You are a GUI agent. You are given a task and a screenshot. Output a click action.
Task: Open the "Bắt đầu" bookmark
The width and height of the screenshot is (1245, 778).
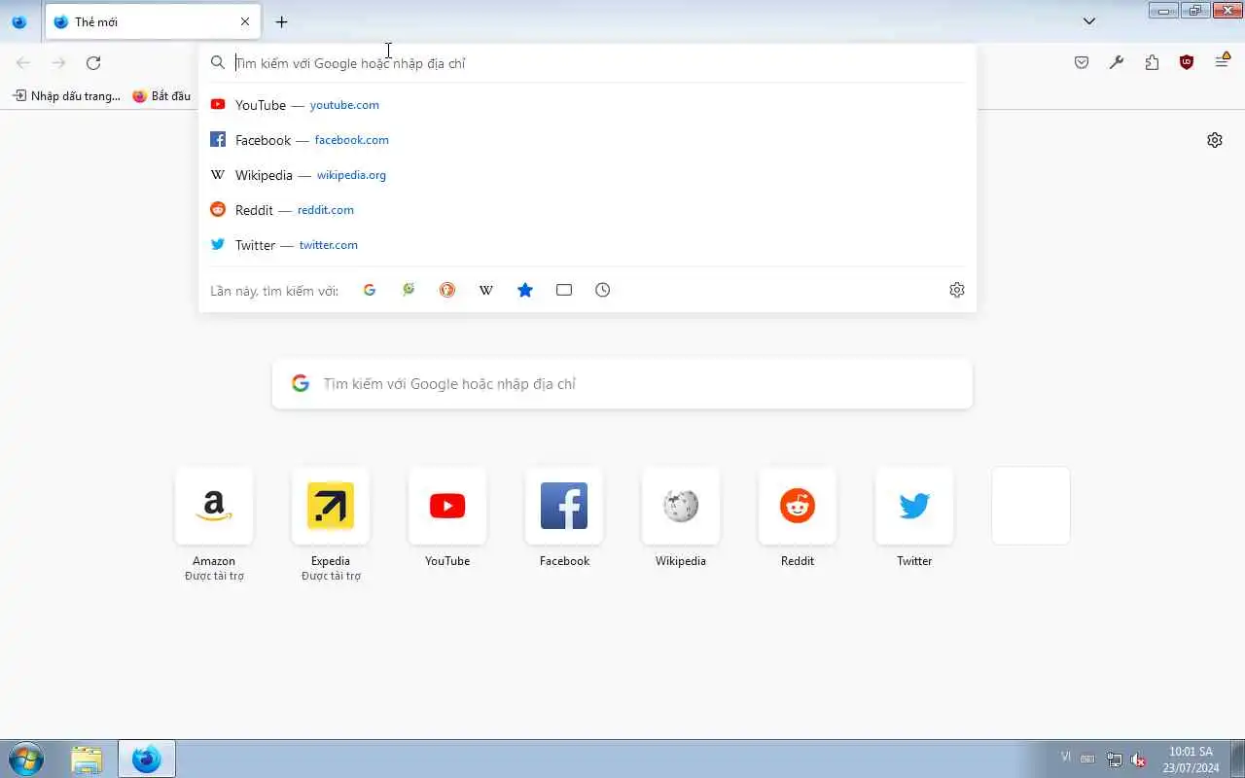(161, 96)
